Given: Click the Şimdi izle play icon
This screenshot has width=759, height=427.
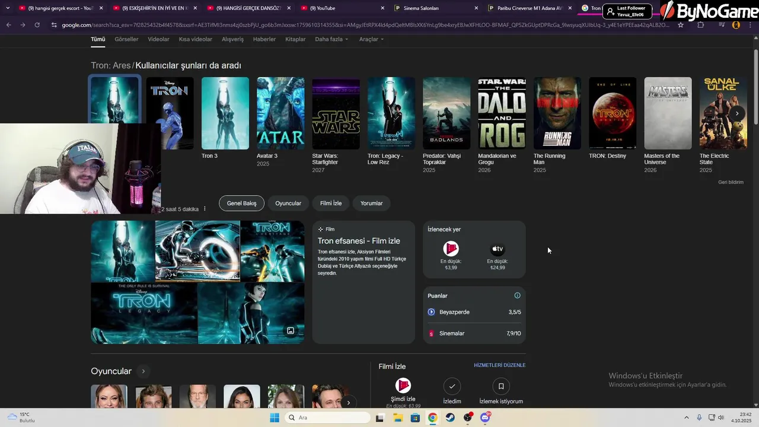Looking at the screenshot, I should click(x=403, y=385).
